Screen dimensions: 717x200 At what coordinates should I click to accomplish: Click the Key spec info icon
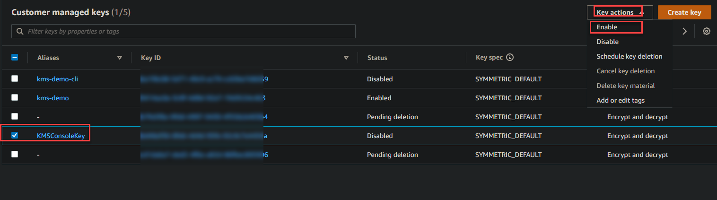510,58
